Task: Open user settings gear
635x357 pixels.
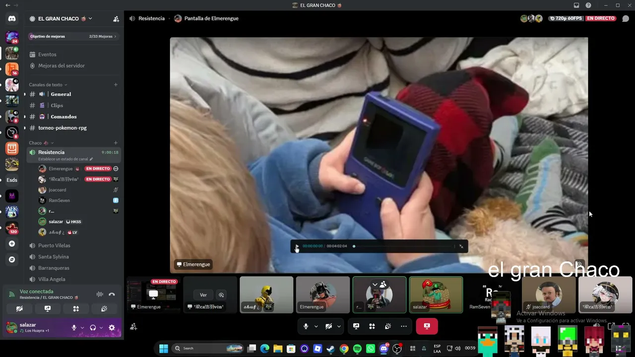Action: [x=112, y=328]
